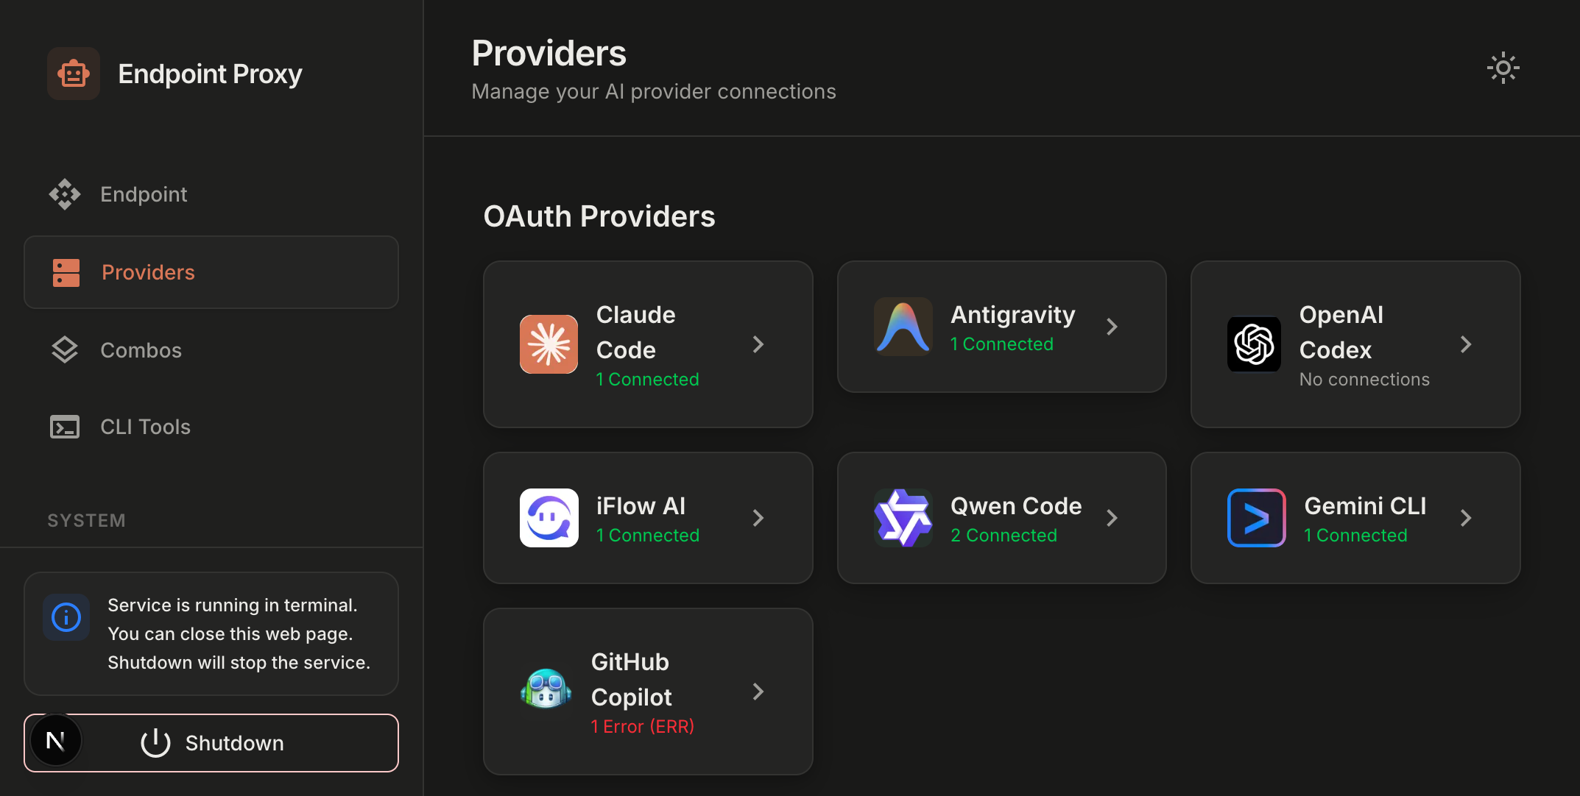
Task: Open iFlow AI via chevron arrow
Action: coord(758,518)
